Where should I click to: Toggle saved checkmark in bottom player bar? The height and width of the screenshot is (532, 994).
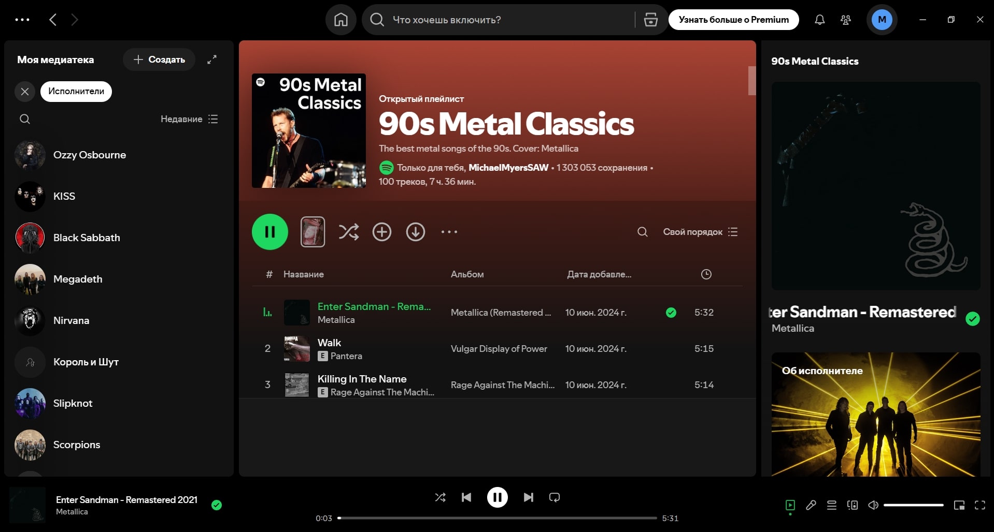[217, 505]
